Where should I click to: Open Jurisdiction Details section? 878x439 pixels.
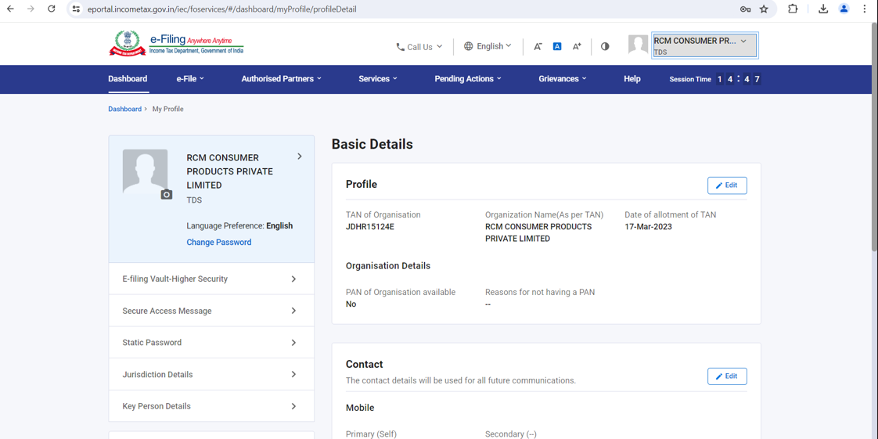211,375
